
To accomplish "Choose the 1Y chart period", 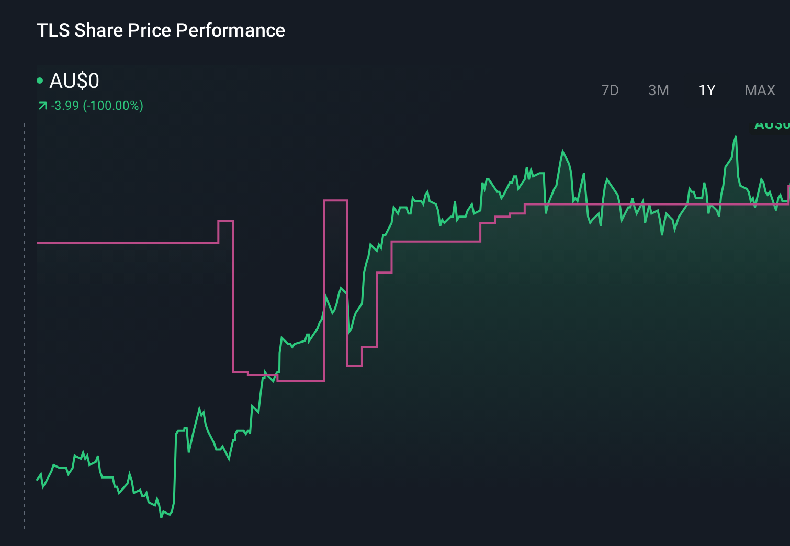I will pos(707,90).
